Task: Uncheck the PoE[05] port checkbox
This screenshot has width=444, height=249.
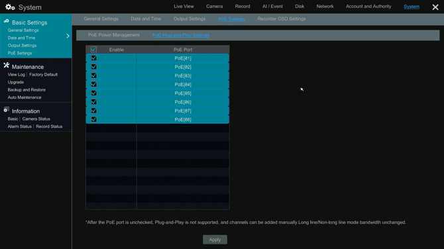Action: pyautogui.click(x=93, y=93)
